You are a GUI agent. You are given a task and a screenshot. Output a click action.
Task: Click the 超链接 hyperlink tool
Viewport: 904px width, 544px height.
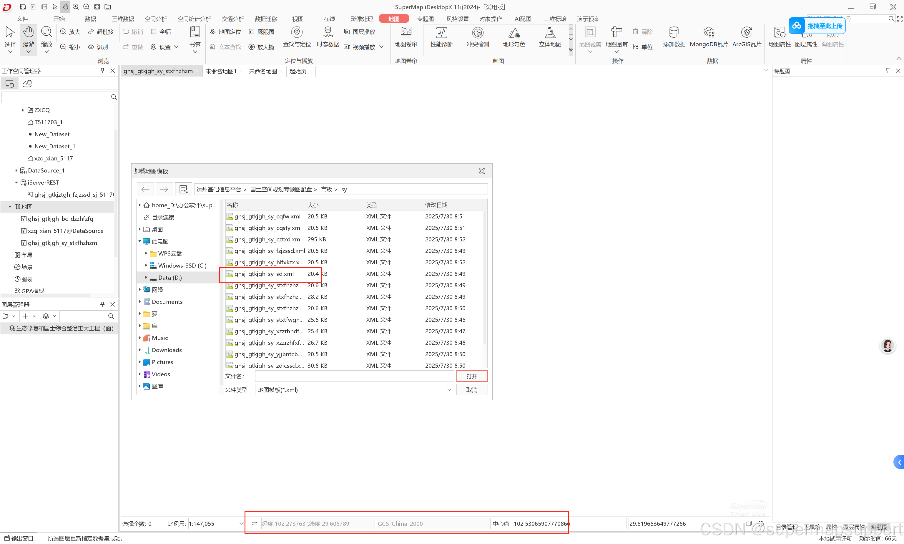[x=101, y=32]
